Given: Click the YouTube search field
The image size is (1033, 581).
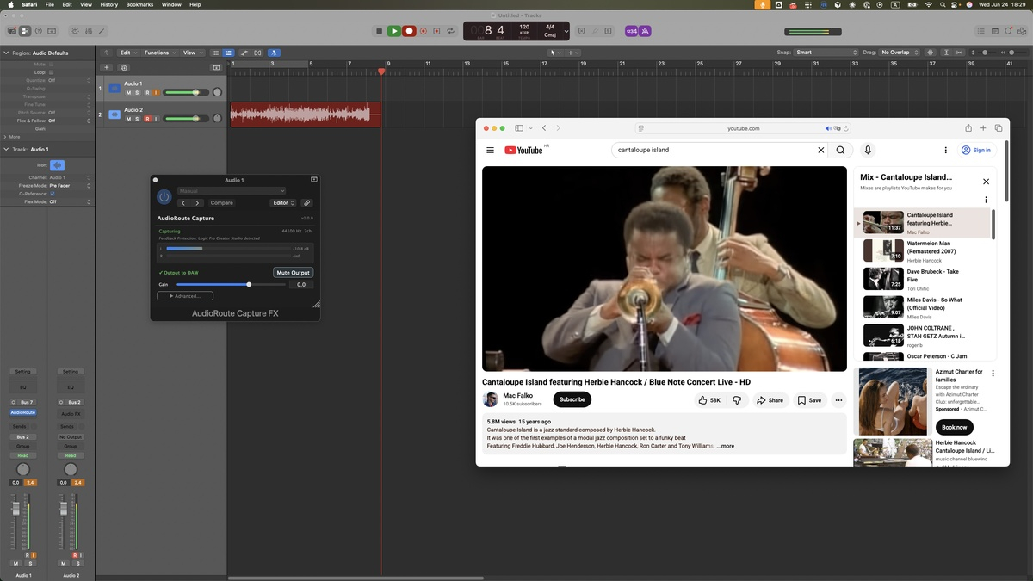Looking at the screenshot, I should click(713, 150).
